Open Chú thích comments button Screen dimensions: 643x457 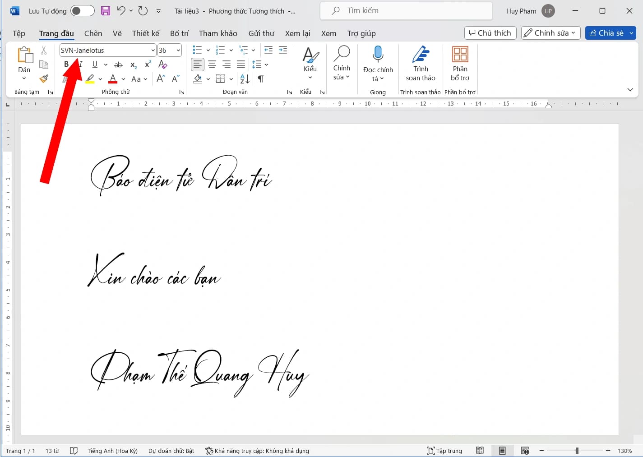[x=490, y=33]
